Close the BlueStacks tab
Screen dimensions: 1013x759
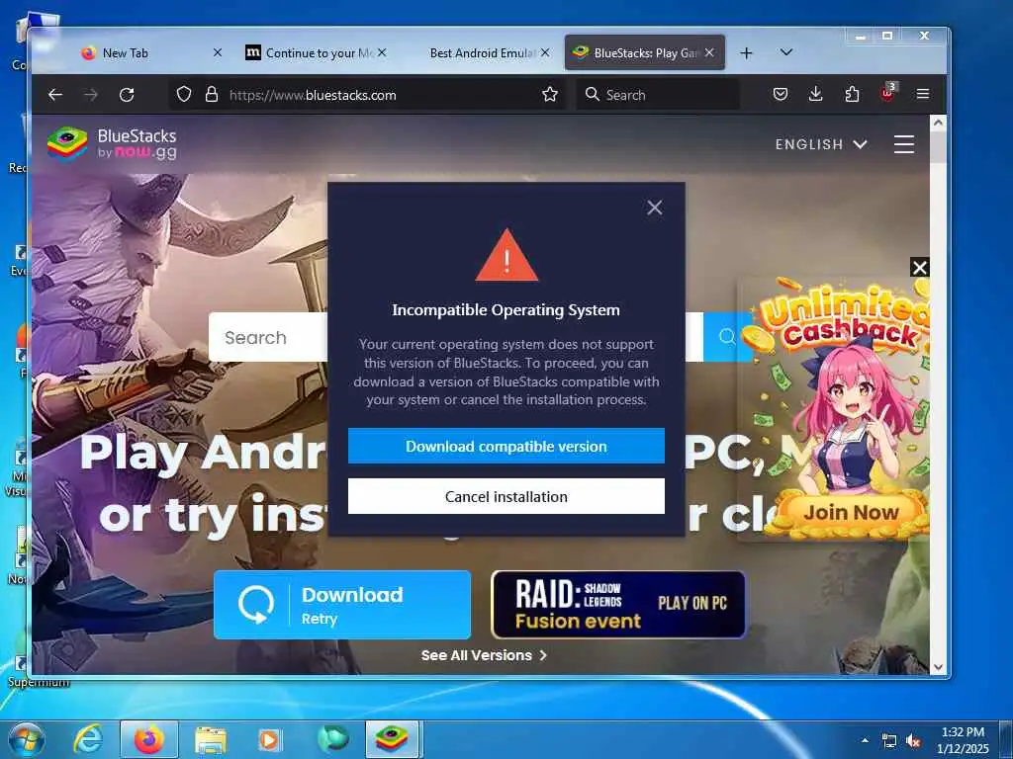(x=709, y=53)
